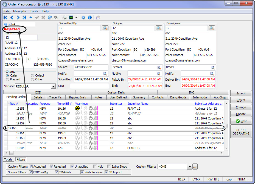
Task: Go to first record navigation arrow
Action: click(5, 17)
